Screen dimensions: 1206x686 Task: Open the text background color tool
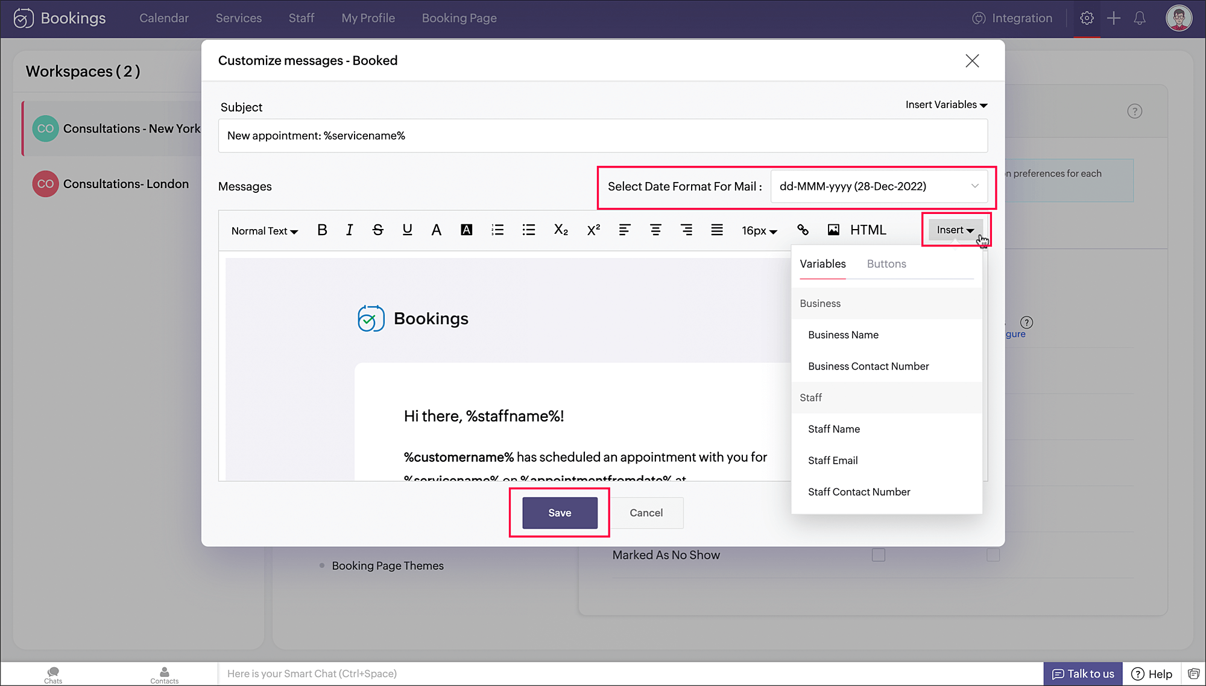(x=466, y=230)
